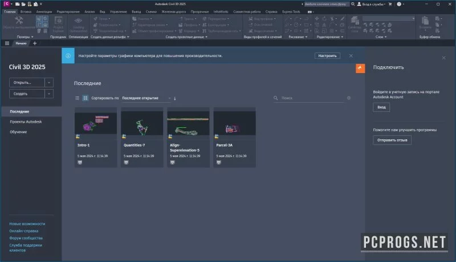Add a new drawing tab with the plus icon
This screenshot has height=262, width=456.
(x=35, y=43)
